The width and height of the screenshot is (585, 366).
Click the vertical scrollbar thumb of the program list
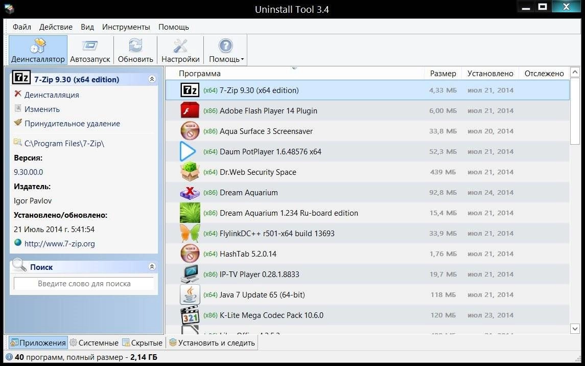575,111
